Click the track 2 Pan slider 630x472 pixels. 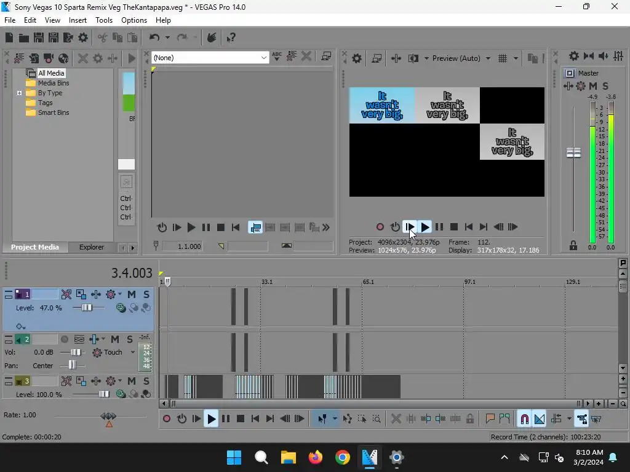pos(73,365)
